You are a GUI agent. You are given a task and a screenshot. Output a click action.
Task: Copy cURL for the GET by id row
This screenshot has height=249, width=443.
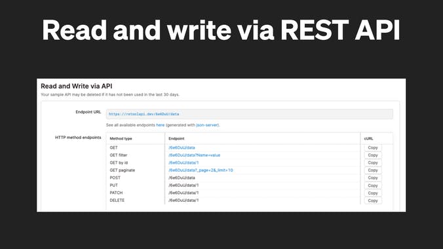pos(373,163)
